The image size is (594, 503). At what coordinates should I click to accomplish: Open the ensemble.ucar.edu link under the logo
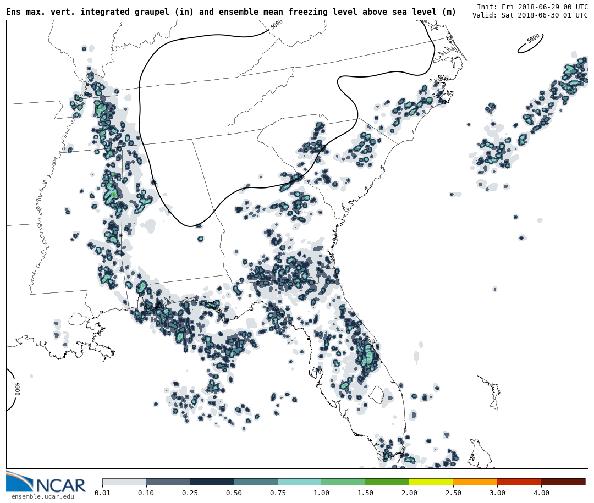coord(42,496)
